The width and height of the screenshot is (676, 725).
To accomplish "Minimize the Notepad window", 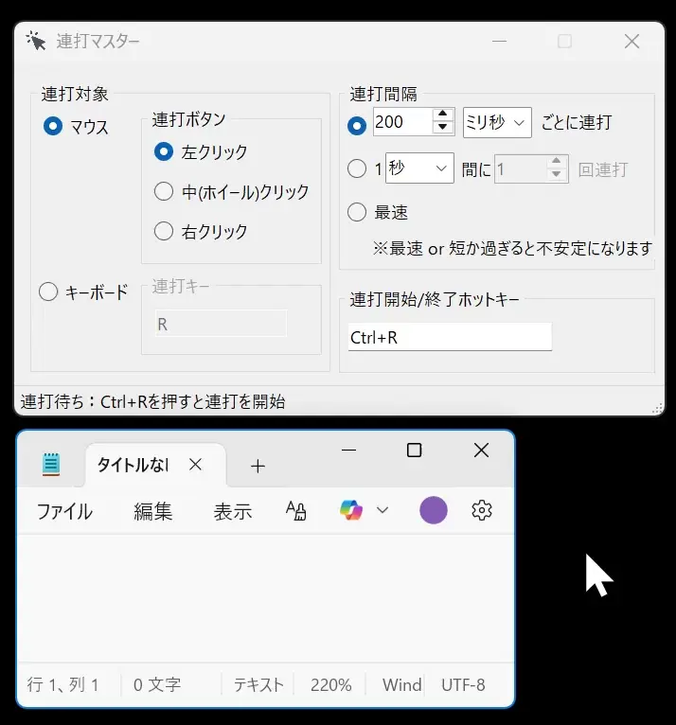I will coord(348,450).
